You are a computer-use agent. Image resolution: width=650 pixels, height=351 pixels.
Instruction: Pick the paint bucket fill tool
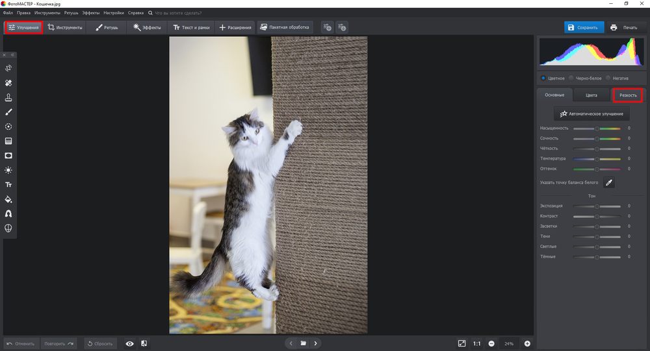(x=8, y=199)
